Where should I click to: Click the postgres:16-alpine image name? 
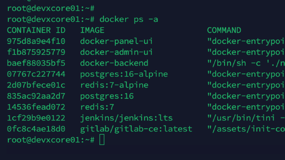(124, 74)
